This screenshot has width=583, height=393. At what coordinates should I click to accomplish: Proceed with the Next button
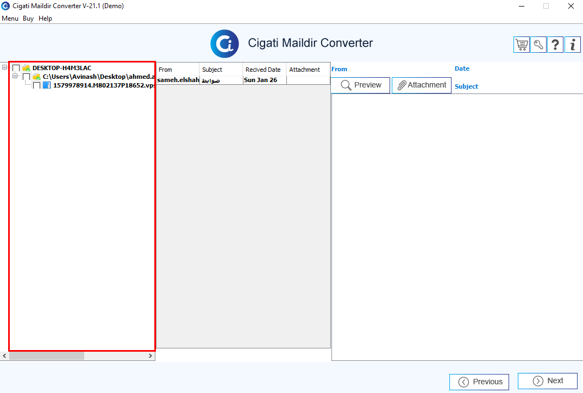tap(548, 381)
